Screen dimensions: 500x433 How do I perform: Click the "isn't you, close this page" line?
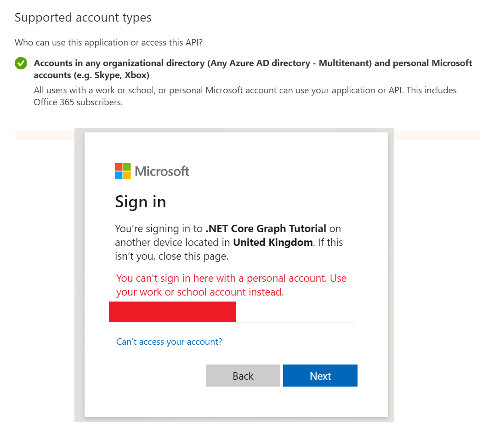click(x=171, y=256)
